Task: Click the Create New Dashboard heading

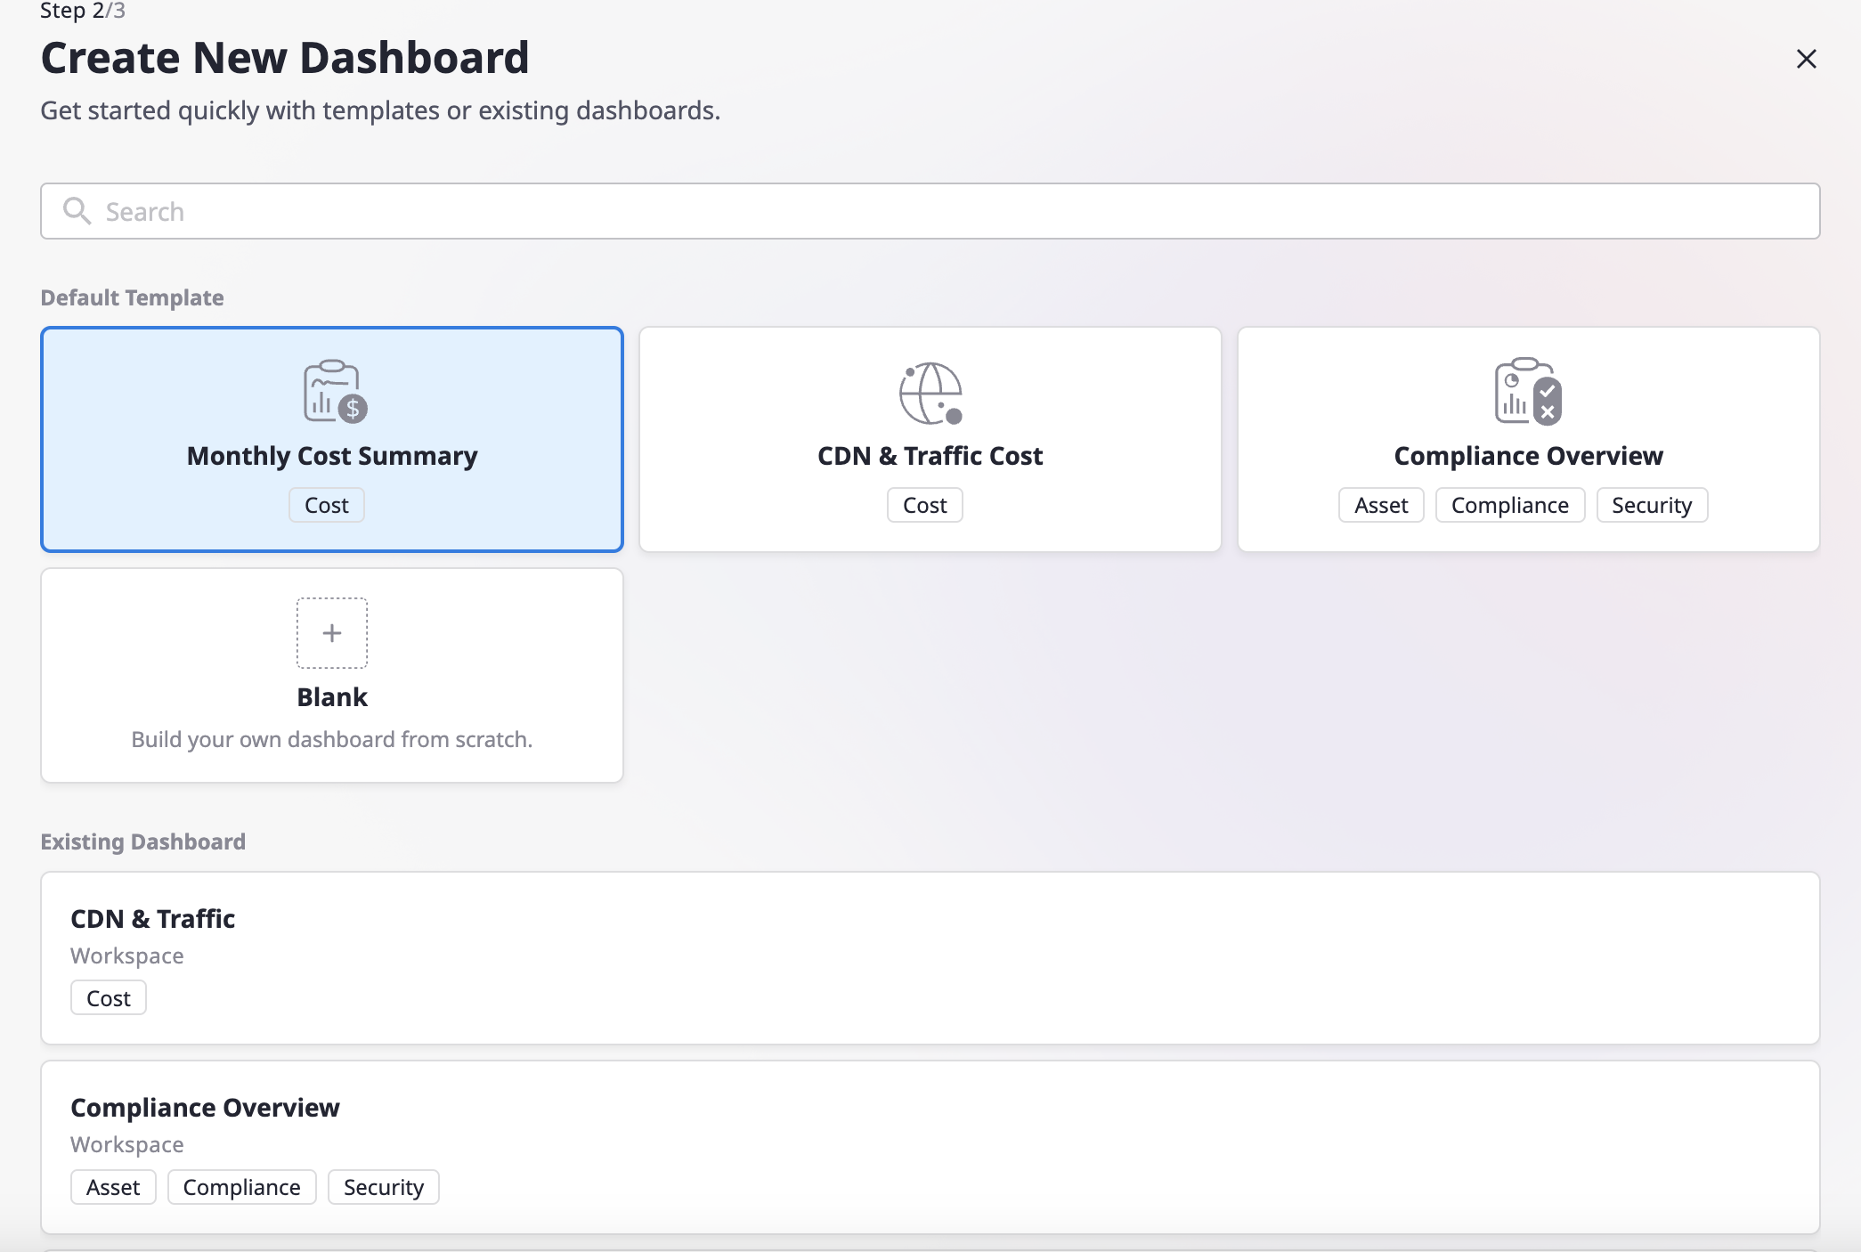Action: (285, 58)
